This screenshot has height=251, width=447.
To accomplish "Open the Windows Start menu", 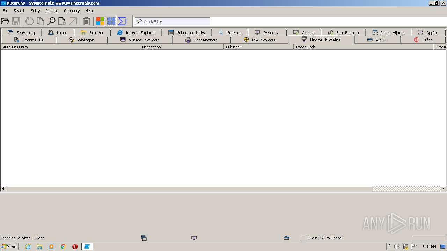I will coord(9,246).
